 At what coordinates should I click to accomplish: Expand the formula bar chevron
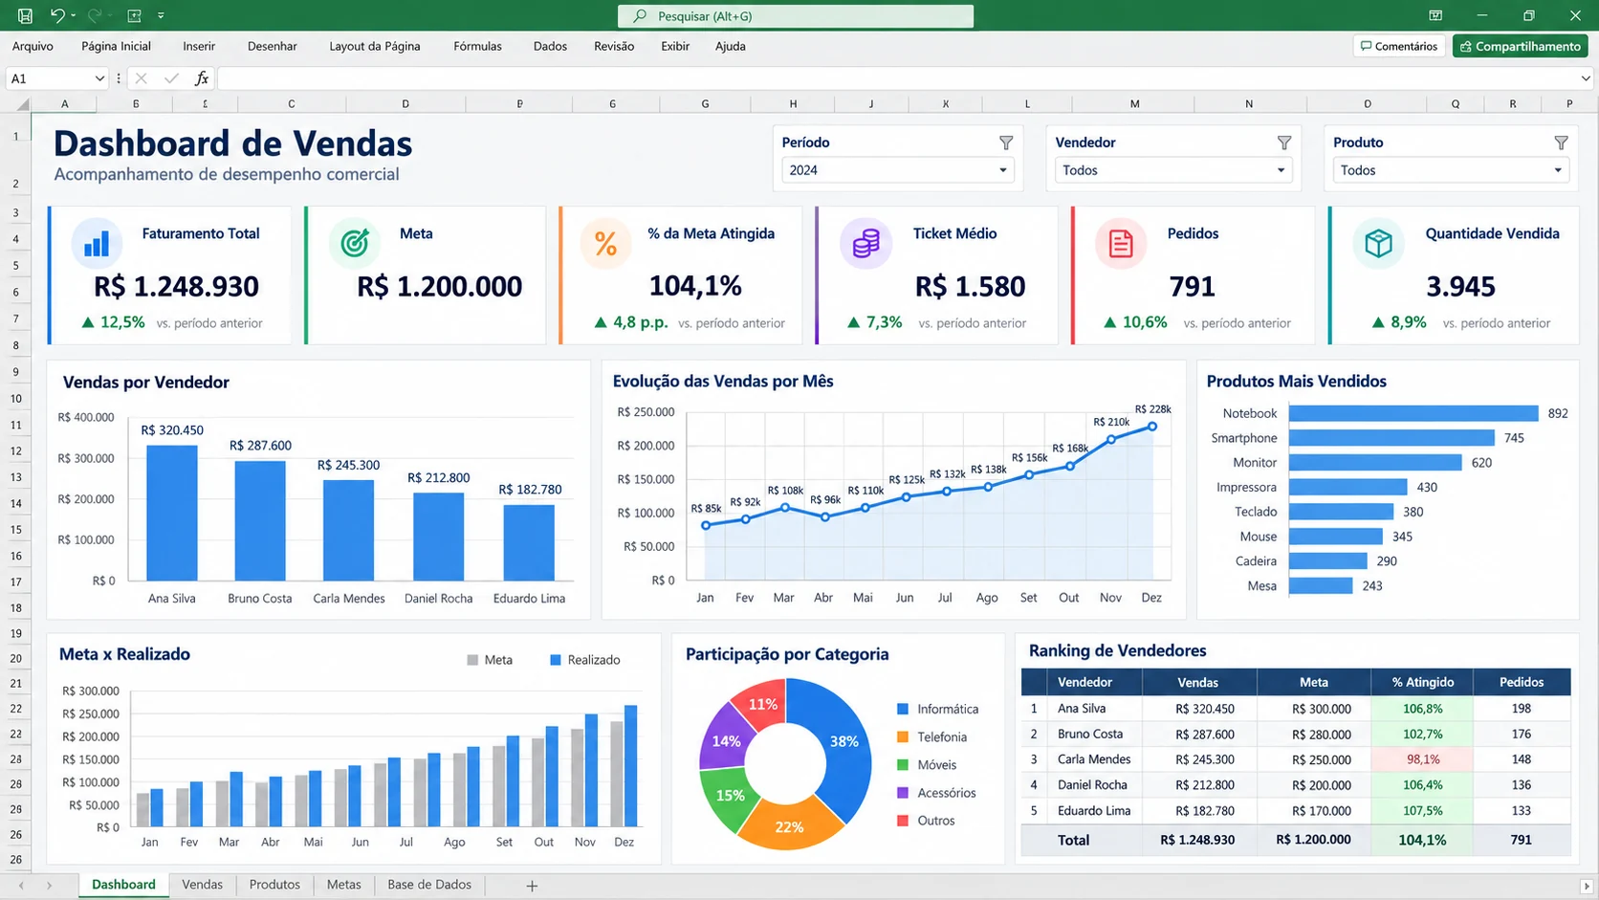(1585, 78)
